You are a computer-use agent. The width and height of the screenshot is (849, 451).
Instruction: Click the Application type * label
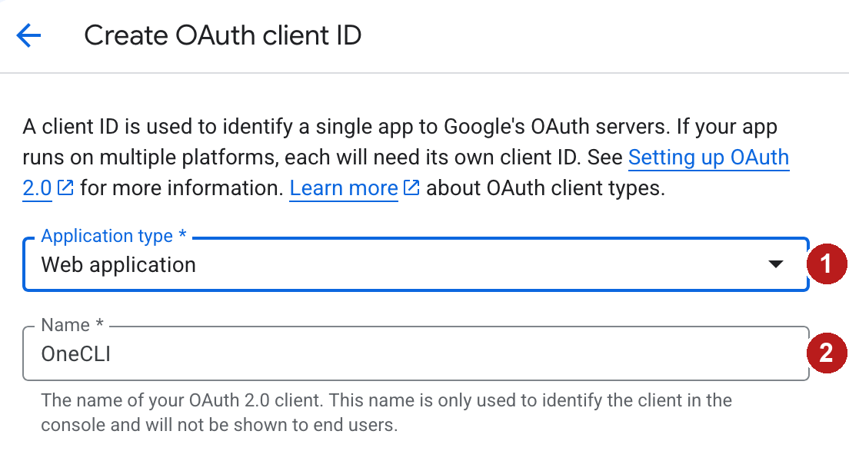[x=114, y=236]
